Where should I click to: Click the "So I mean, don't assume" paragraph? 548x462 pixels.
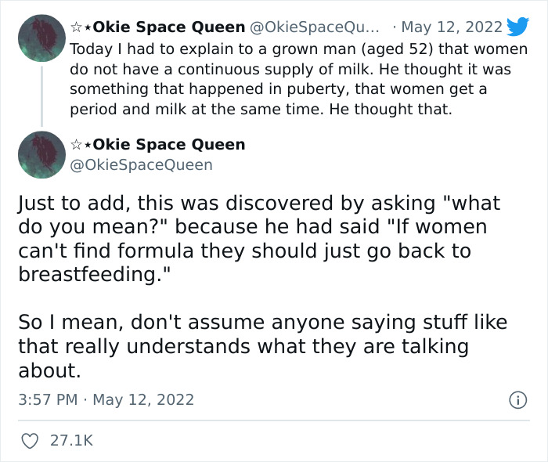tap(262, 346)
